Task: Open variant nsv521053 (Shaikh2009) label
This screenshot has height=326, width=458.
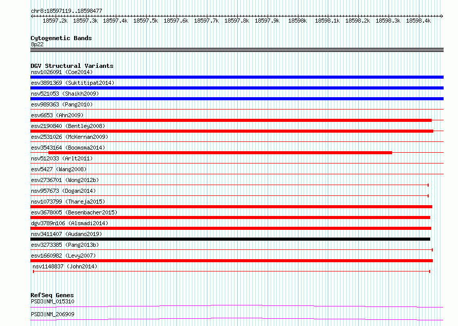Action: pyautogui.click(x=65, y=94)
